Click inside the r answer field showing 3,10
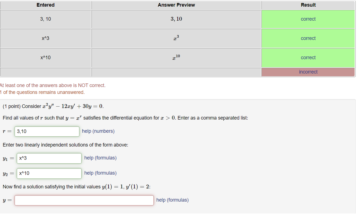This screenshot has width=359, height=214. tap(47, 131)
